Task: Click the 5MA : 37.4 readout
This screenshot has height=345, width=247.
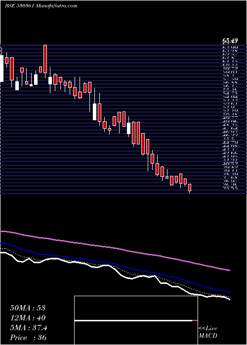Action: [x=29, y=328]
